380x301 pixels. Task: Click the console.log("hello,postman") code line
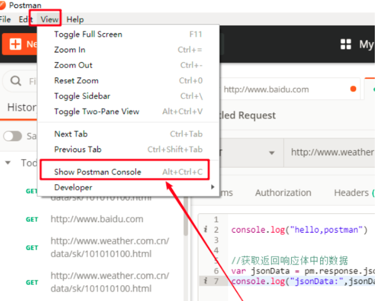coord(299,230)
